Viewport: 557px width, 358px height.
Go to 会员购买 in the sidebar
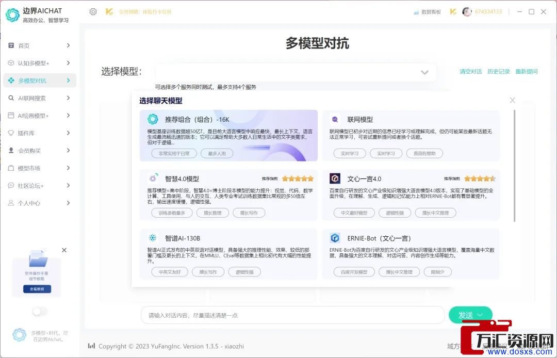40,151
